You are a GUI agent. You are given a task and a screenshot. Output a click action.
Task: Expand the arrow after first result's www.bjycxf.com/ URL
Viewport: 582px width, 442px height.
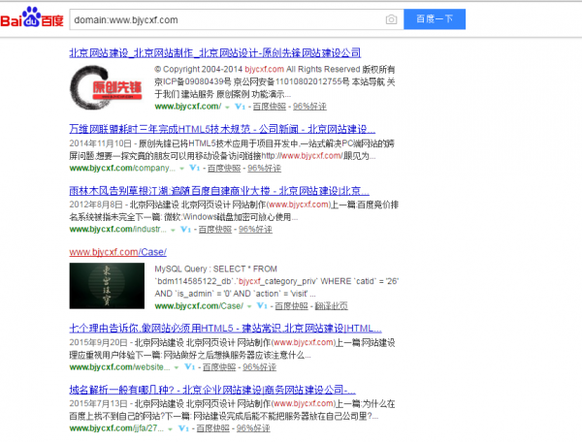[225, 108]
